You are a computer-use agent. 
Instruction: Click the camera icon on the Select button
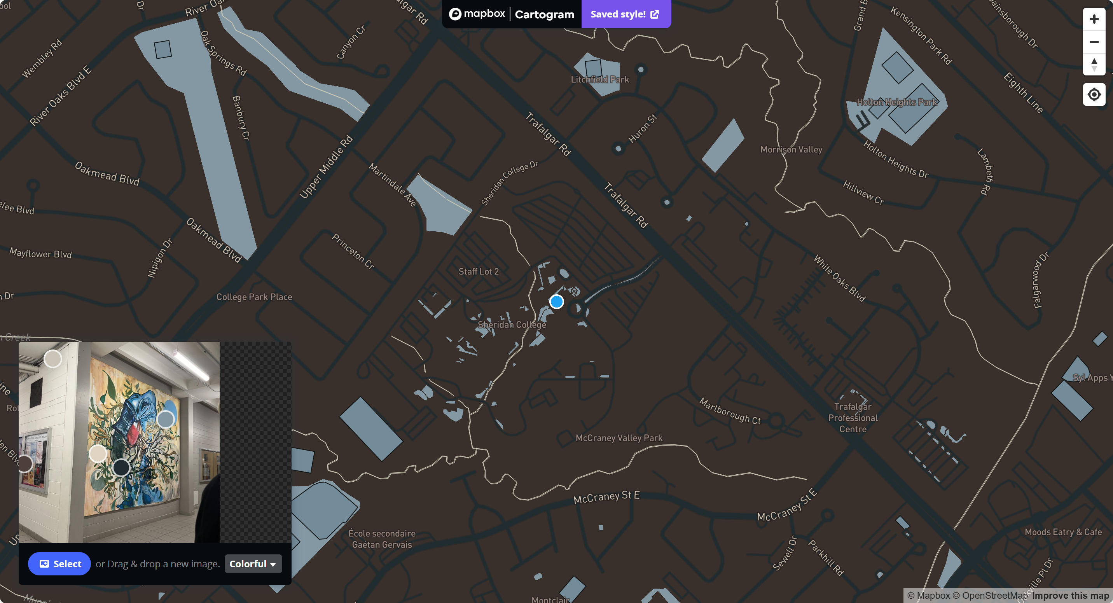coord(44,564)
